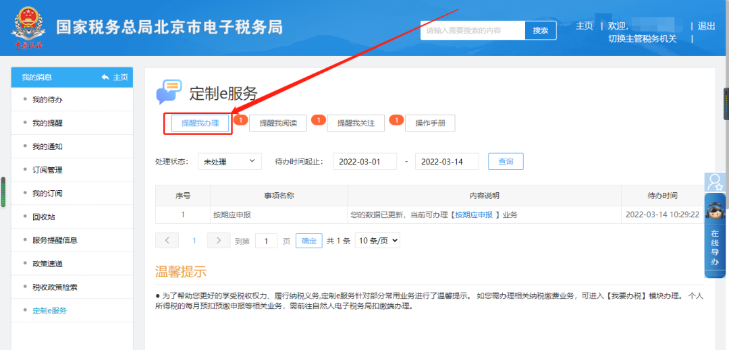Click the 待办时间 column header

click(x=663, y=196)
